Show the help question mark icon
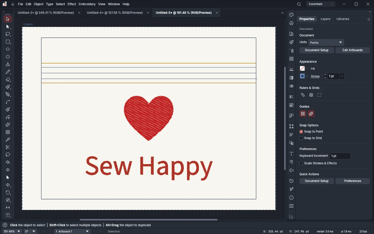374x234 pixels. coord(5,225)
